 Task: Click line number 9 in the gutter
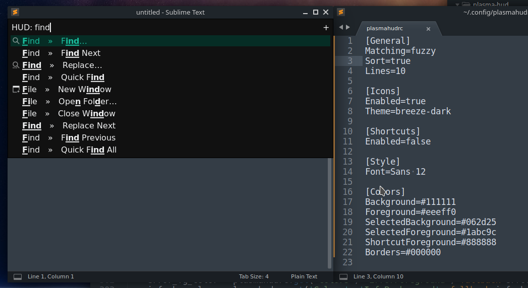point(350,121)
